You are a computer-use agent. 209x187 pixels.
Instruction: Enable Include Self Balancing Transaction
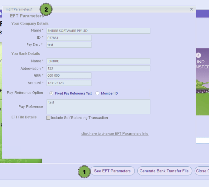coord(48,118)
